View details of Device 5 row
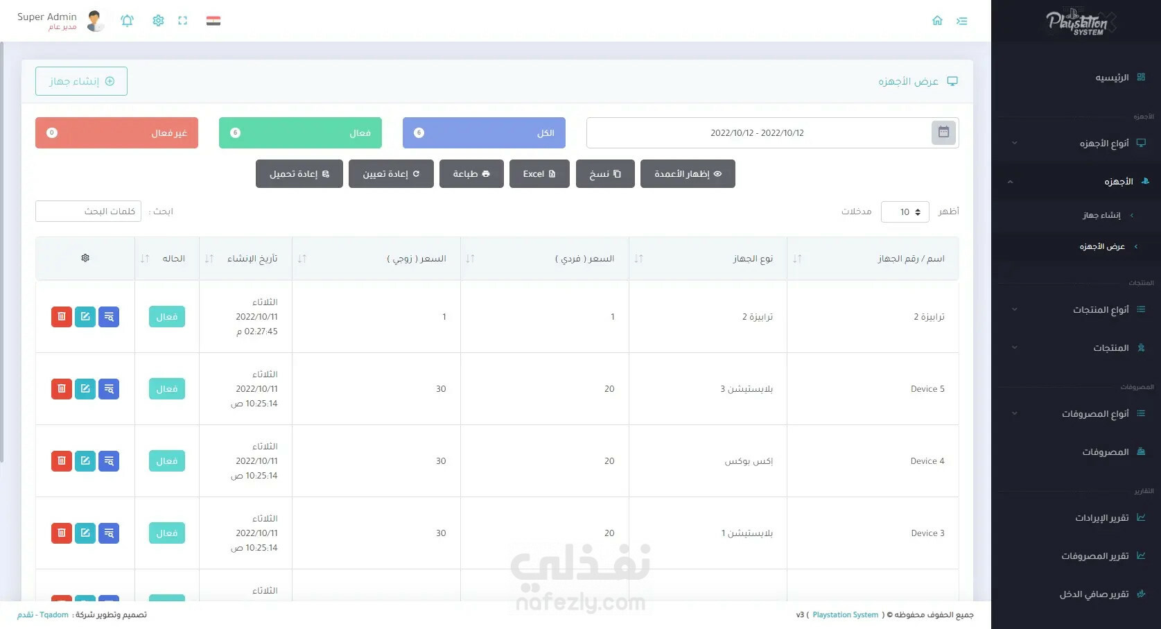The image size is (1161, 629). [109, 389]
